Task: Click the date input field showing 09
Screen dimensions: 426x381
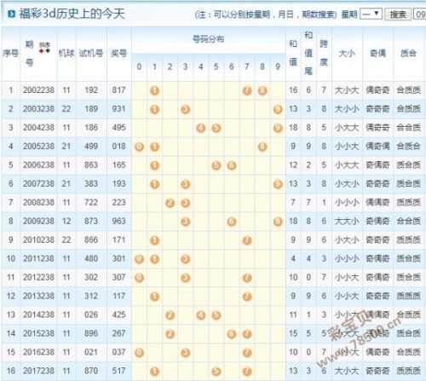Action: (420, 14)
